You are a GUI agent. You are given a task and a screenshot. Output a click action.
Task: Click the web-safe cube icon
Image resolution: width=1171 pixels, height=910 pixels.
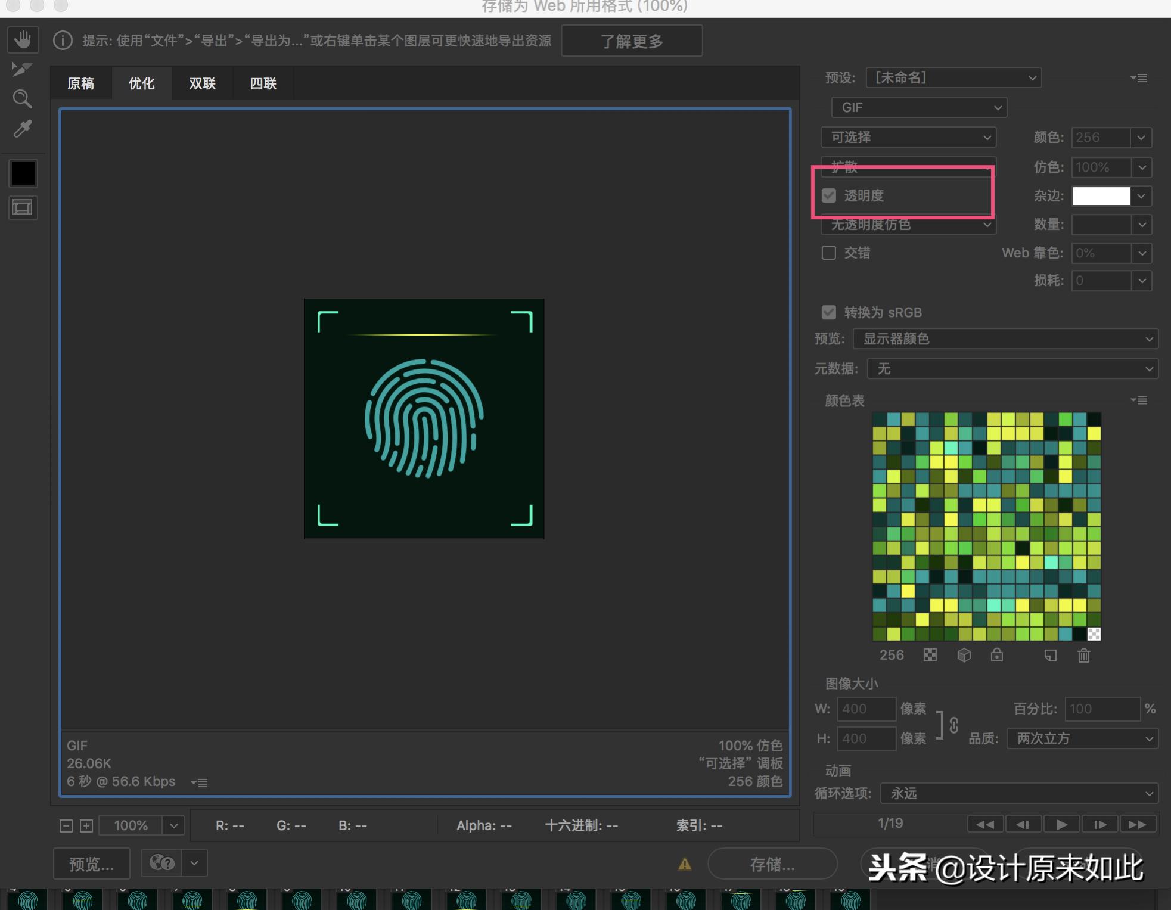(964, 656)
